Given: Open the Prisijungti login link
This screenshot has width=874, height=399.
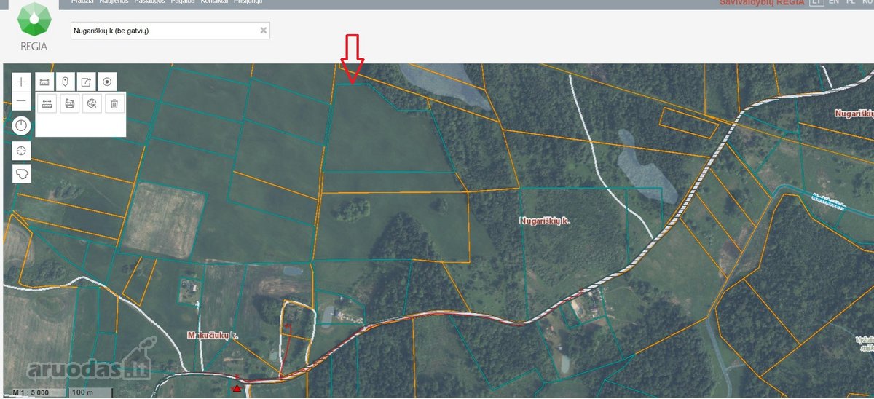Looking at the screenshot, I should (x=248, y=2).
